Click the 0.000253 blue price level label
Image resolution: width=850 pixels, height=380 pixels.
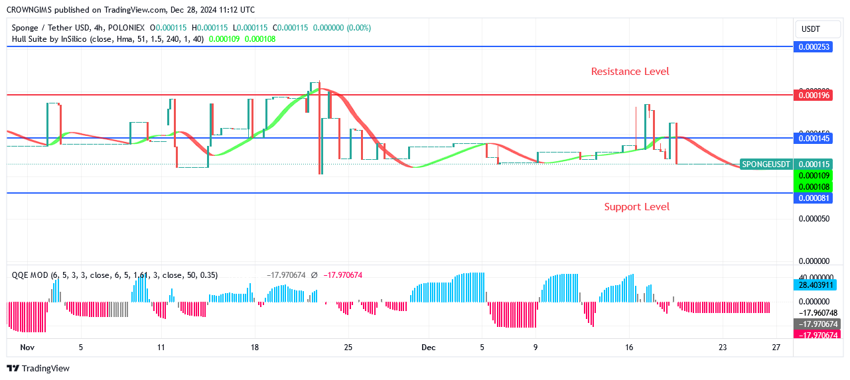pyautogui.click(x=813, y=47)
